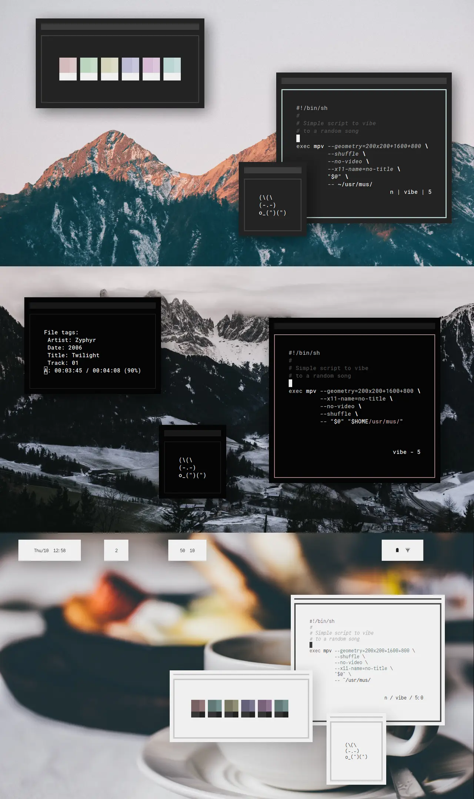Pick the muted olive swatch in the light terminal

click(231, 708)
